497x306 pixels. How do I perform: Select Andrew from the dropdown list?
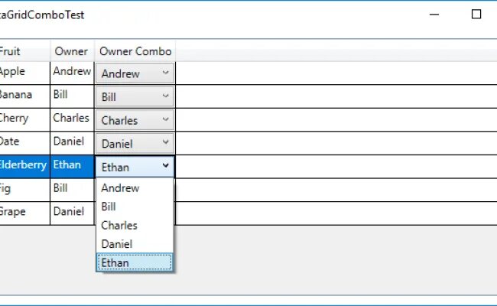click(x=120, y=187)
